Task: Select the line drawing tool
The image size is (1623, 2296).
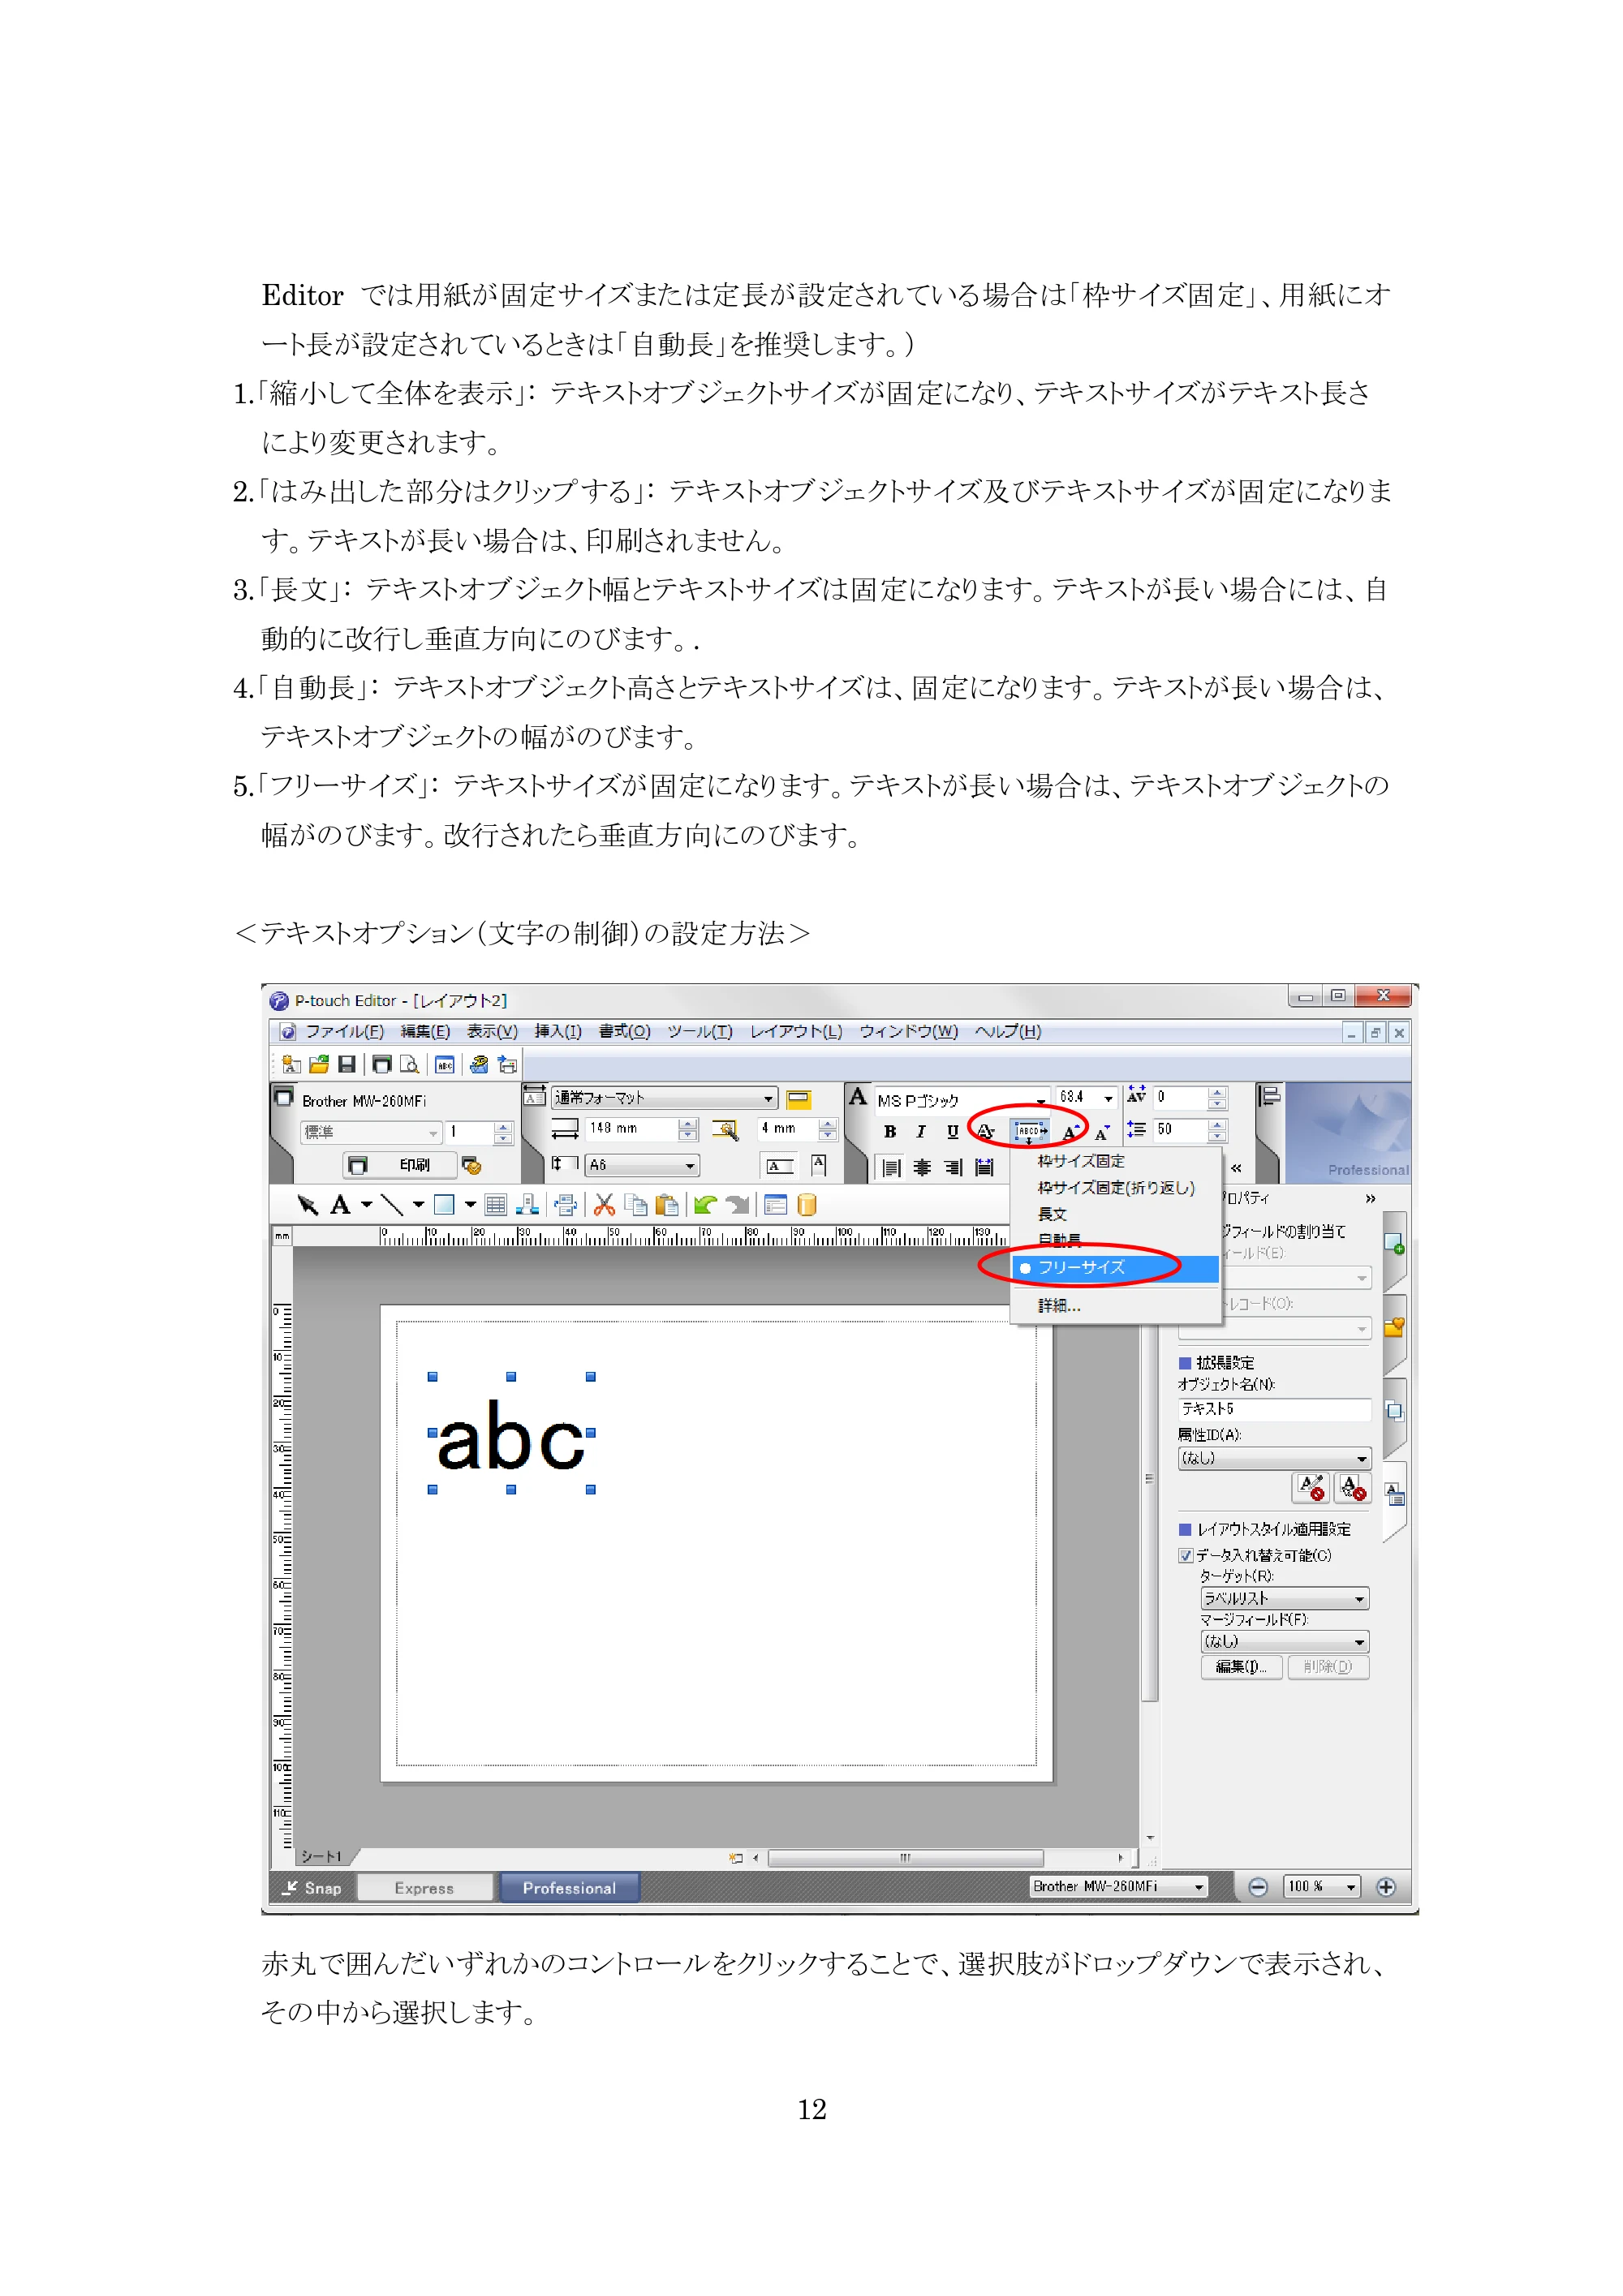Action: 391,1205
